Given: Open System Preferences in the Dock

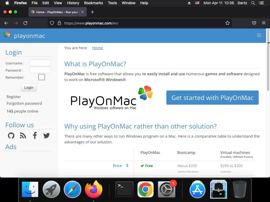Looking at the screenshot, I should coord(167,189).
